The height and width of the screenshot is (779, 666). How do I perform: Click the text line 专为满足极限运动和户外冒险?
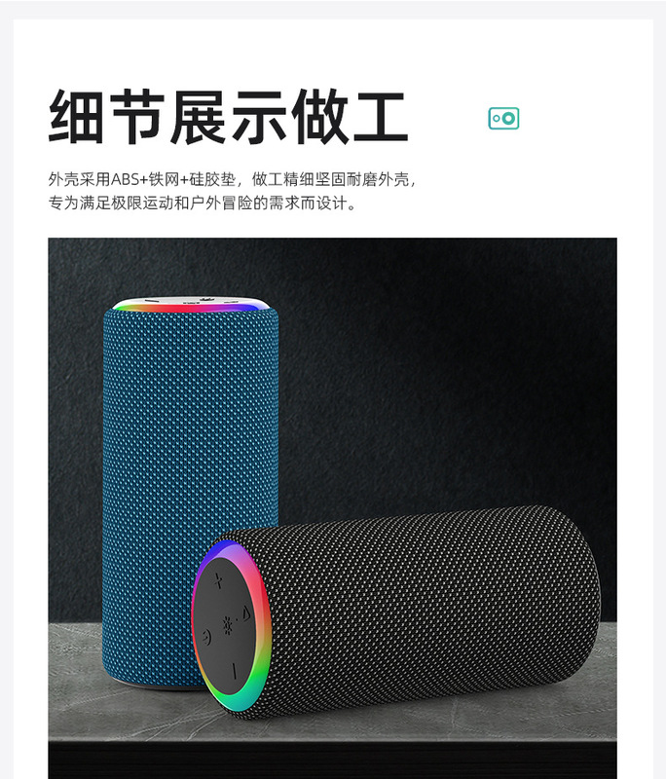[203, 204]
